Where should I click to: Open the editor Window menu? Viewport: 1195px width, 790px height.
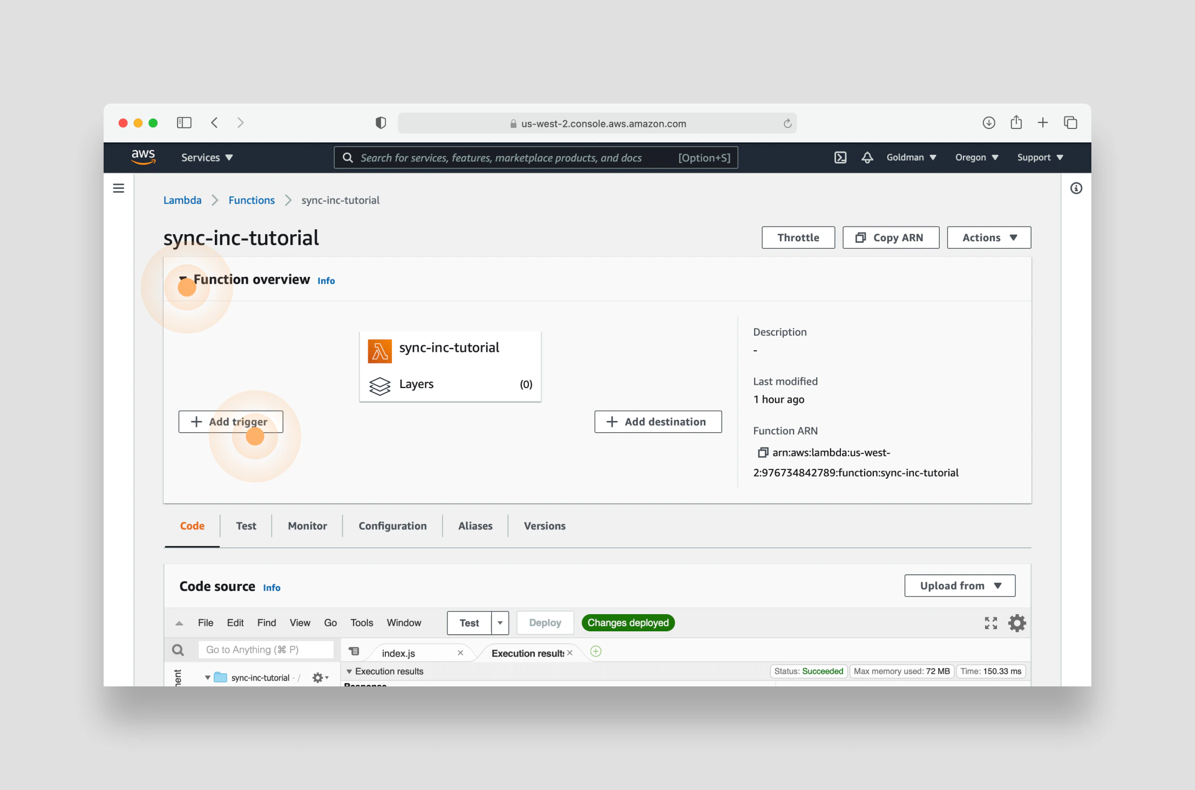[x=404, y=623]
